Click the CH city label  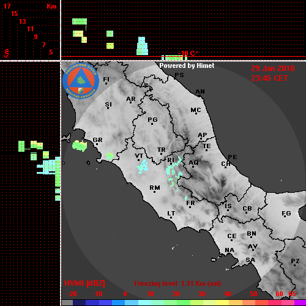coord(226,163)
